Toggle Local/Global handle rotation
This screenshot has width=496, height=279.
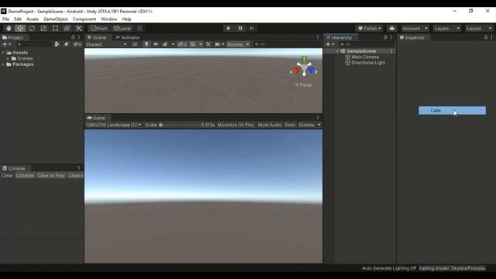(x=122, y=29)
